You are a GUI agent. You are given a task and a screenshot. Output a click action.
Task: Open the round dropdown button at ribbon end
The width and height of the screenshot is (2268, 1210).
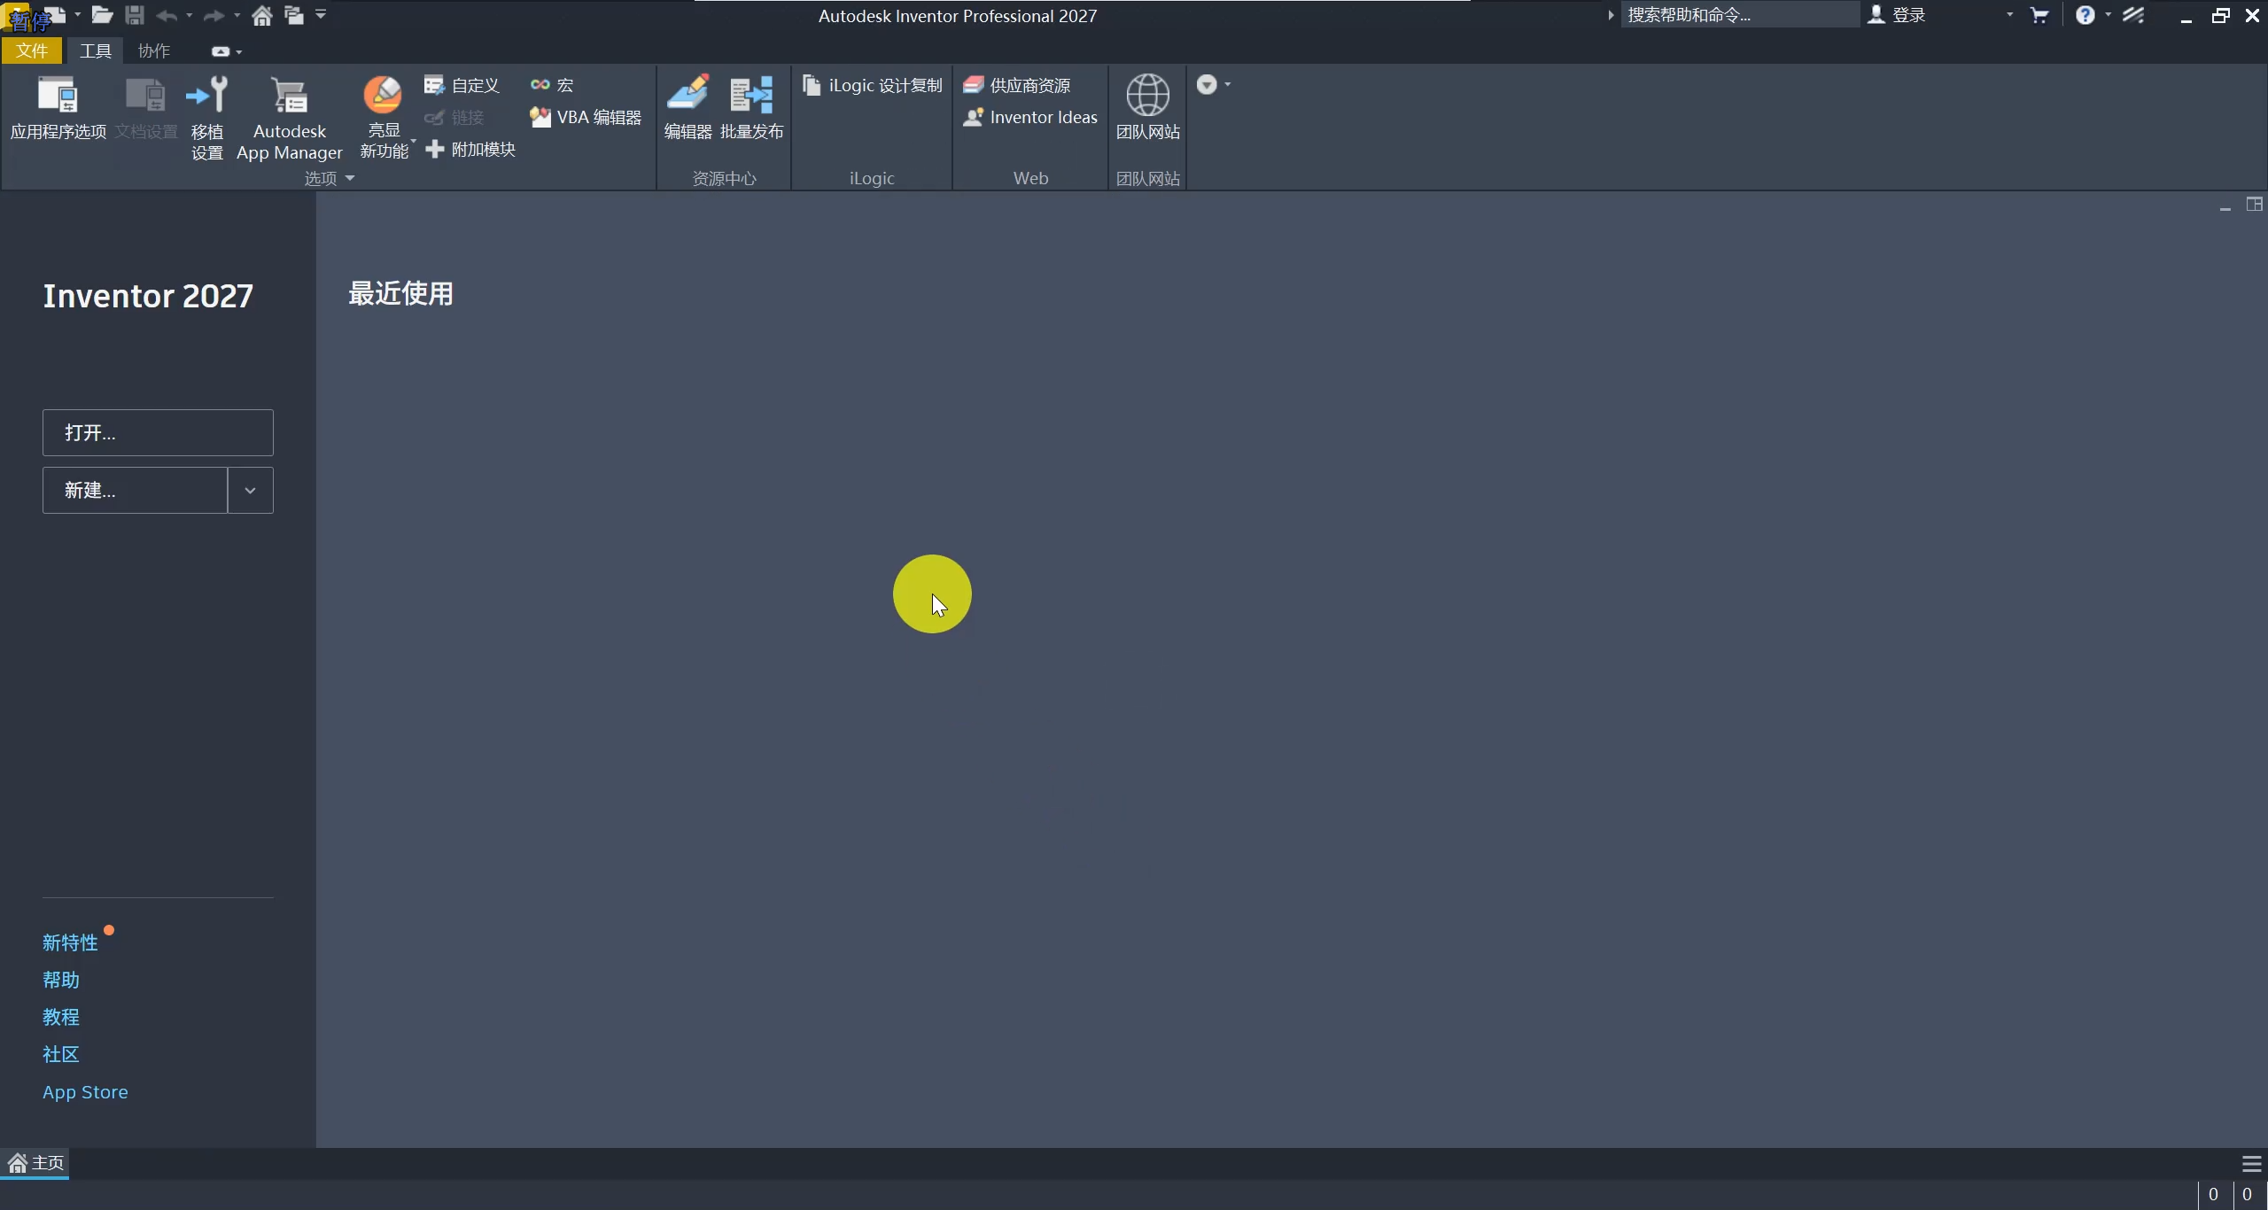(x=1207, y=84)
